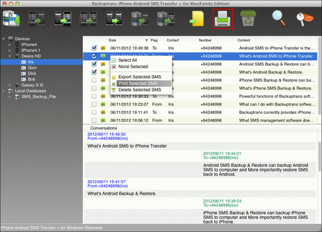Click the phone icon beside Galaxy S III

coord(17,85)
